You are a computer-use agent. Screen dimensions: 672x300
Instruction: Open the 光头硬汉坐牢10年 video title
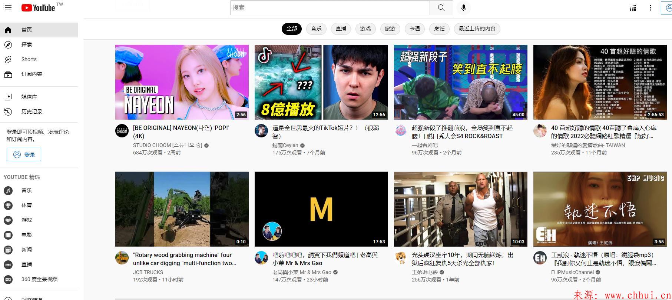click(463, 259)
